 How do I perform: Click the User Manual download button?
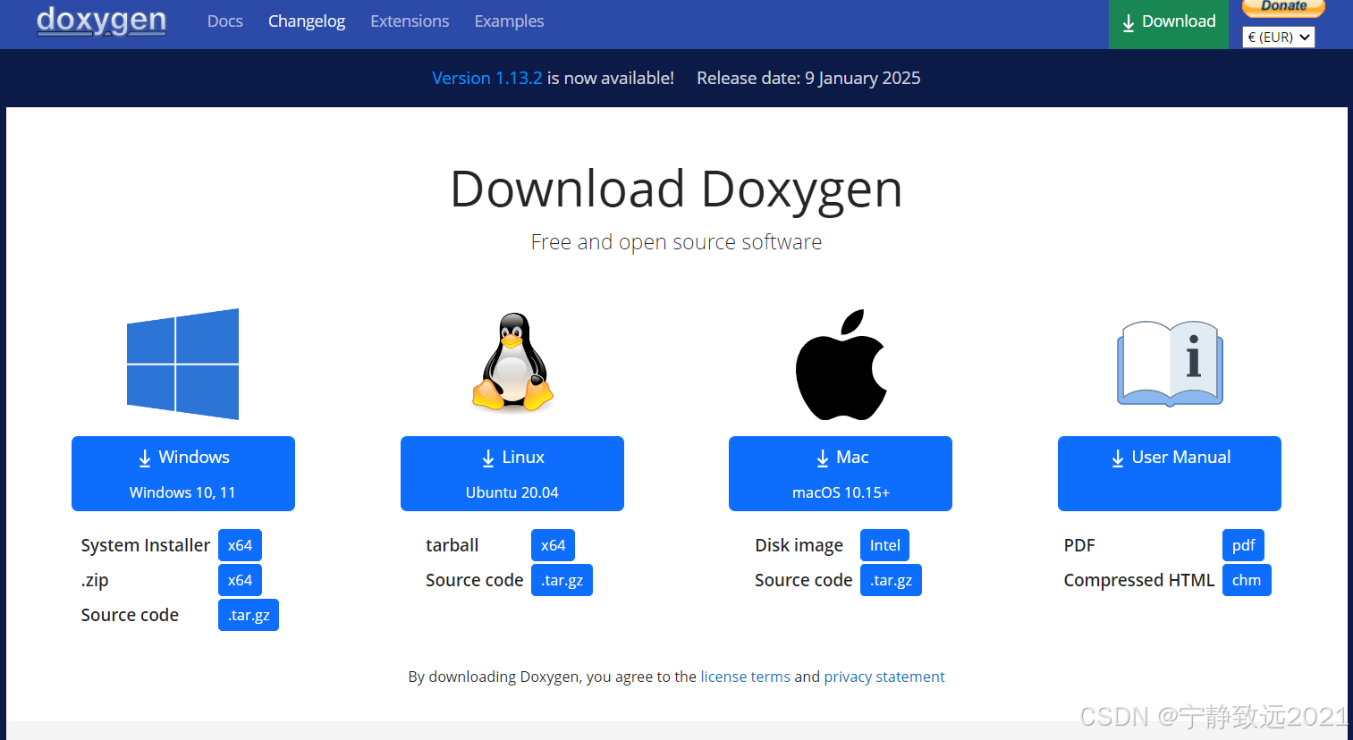click(x=1170, y=474)
